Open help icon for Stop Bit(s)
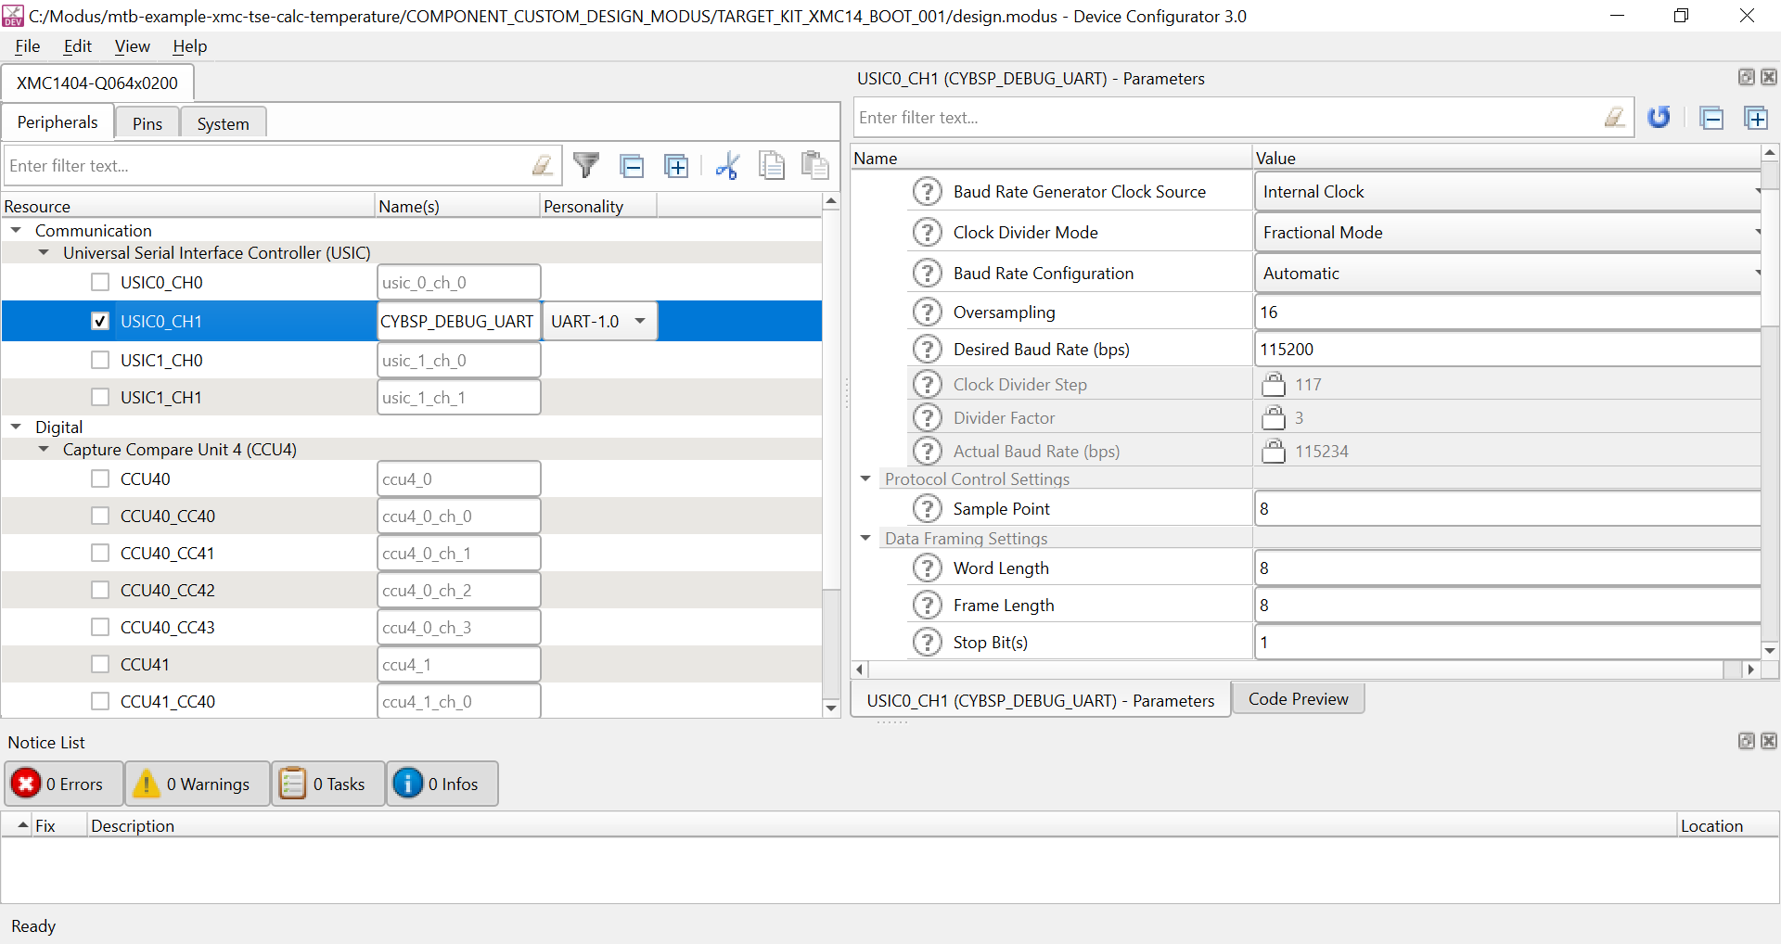Screen dimensions: 1781x944 point(927,643)
